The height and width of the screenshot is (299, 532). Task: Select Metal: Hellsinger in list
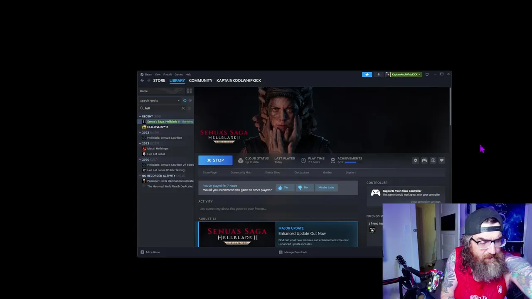(x=166, y=149)
